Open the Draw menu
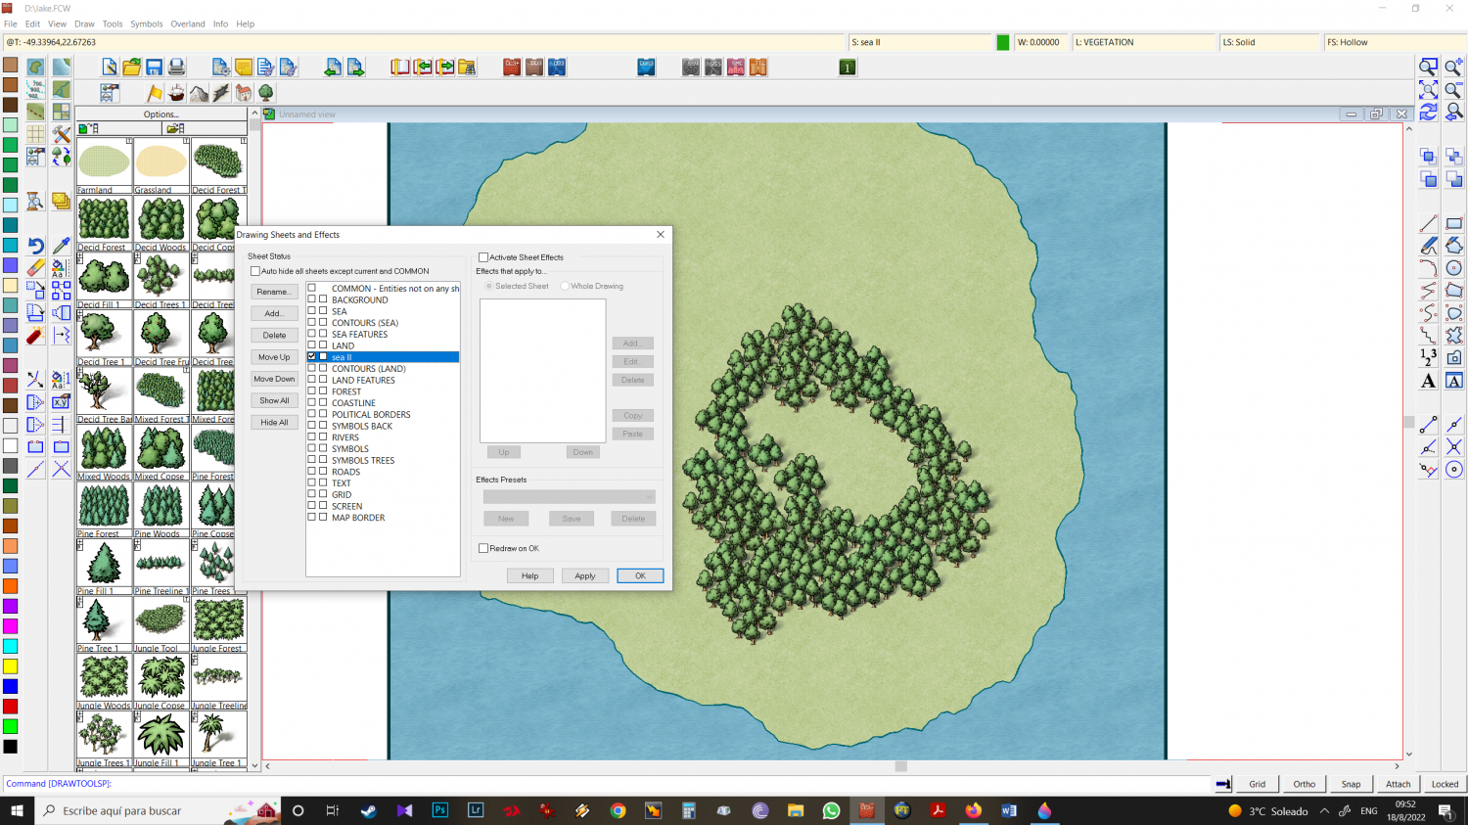 point(85,23)
